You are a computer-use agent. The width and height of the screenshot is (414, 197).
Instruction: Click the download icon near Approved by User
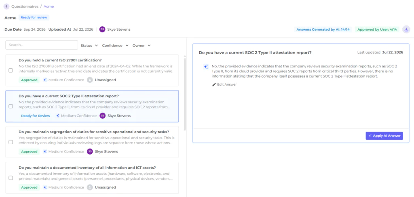(x=406, y=29)
